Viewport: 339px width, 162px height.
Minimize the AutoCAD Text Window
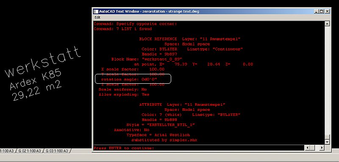pos(317,11)
